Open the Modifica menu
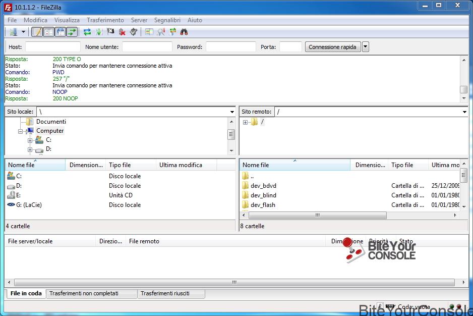Screen dimensions: 473x316 coord(36,20)
